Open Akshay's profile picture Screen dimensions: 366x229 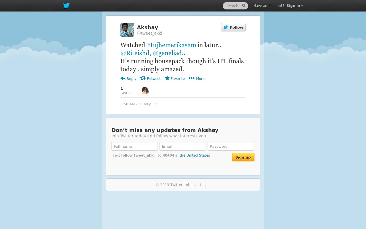(x=127, y=30)
